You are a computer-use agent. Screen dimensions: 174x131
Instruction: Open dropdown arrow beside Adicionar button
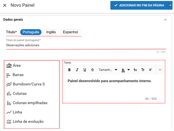point(170,5)
